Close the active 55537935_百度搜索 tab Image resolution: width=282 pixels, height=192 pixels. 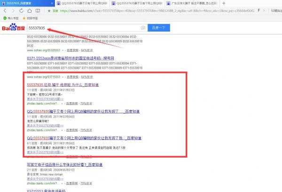coord(52,3)
